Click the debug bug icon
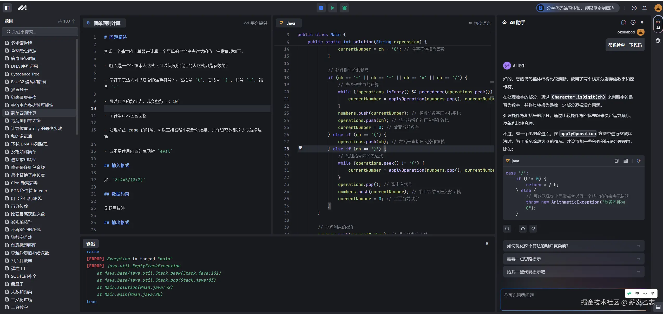This screenshot has height=314, width=663. 344,8
